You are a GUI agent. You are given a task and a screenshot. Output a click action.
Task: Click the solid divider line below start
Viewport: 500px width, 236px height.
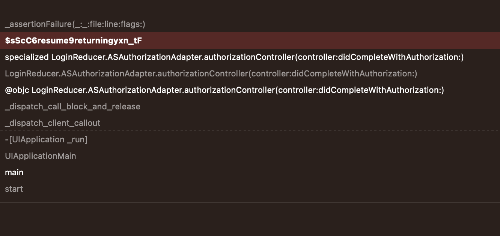pos(250,203)
